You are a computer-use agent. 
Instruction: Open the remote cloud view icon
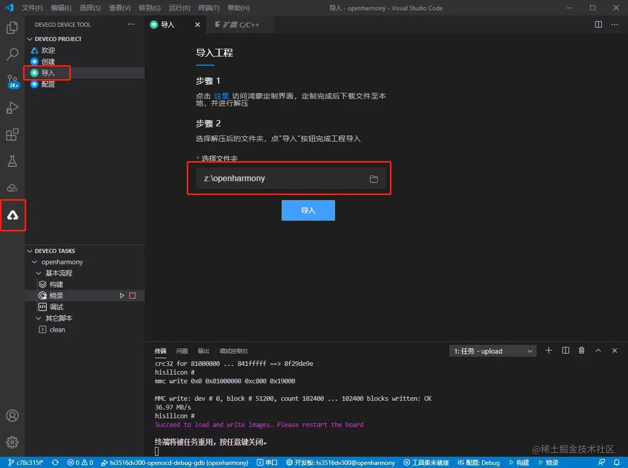12,188
